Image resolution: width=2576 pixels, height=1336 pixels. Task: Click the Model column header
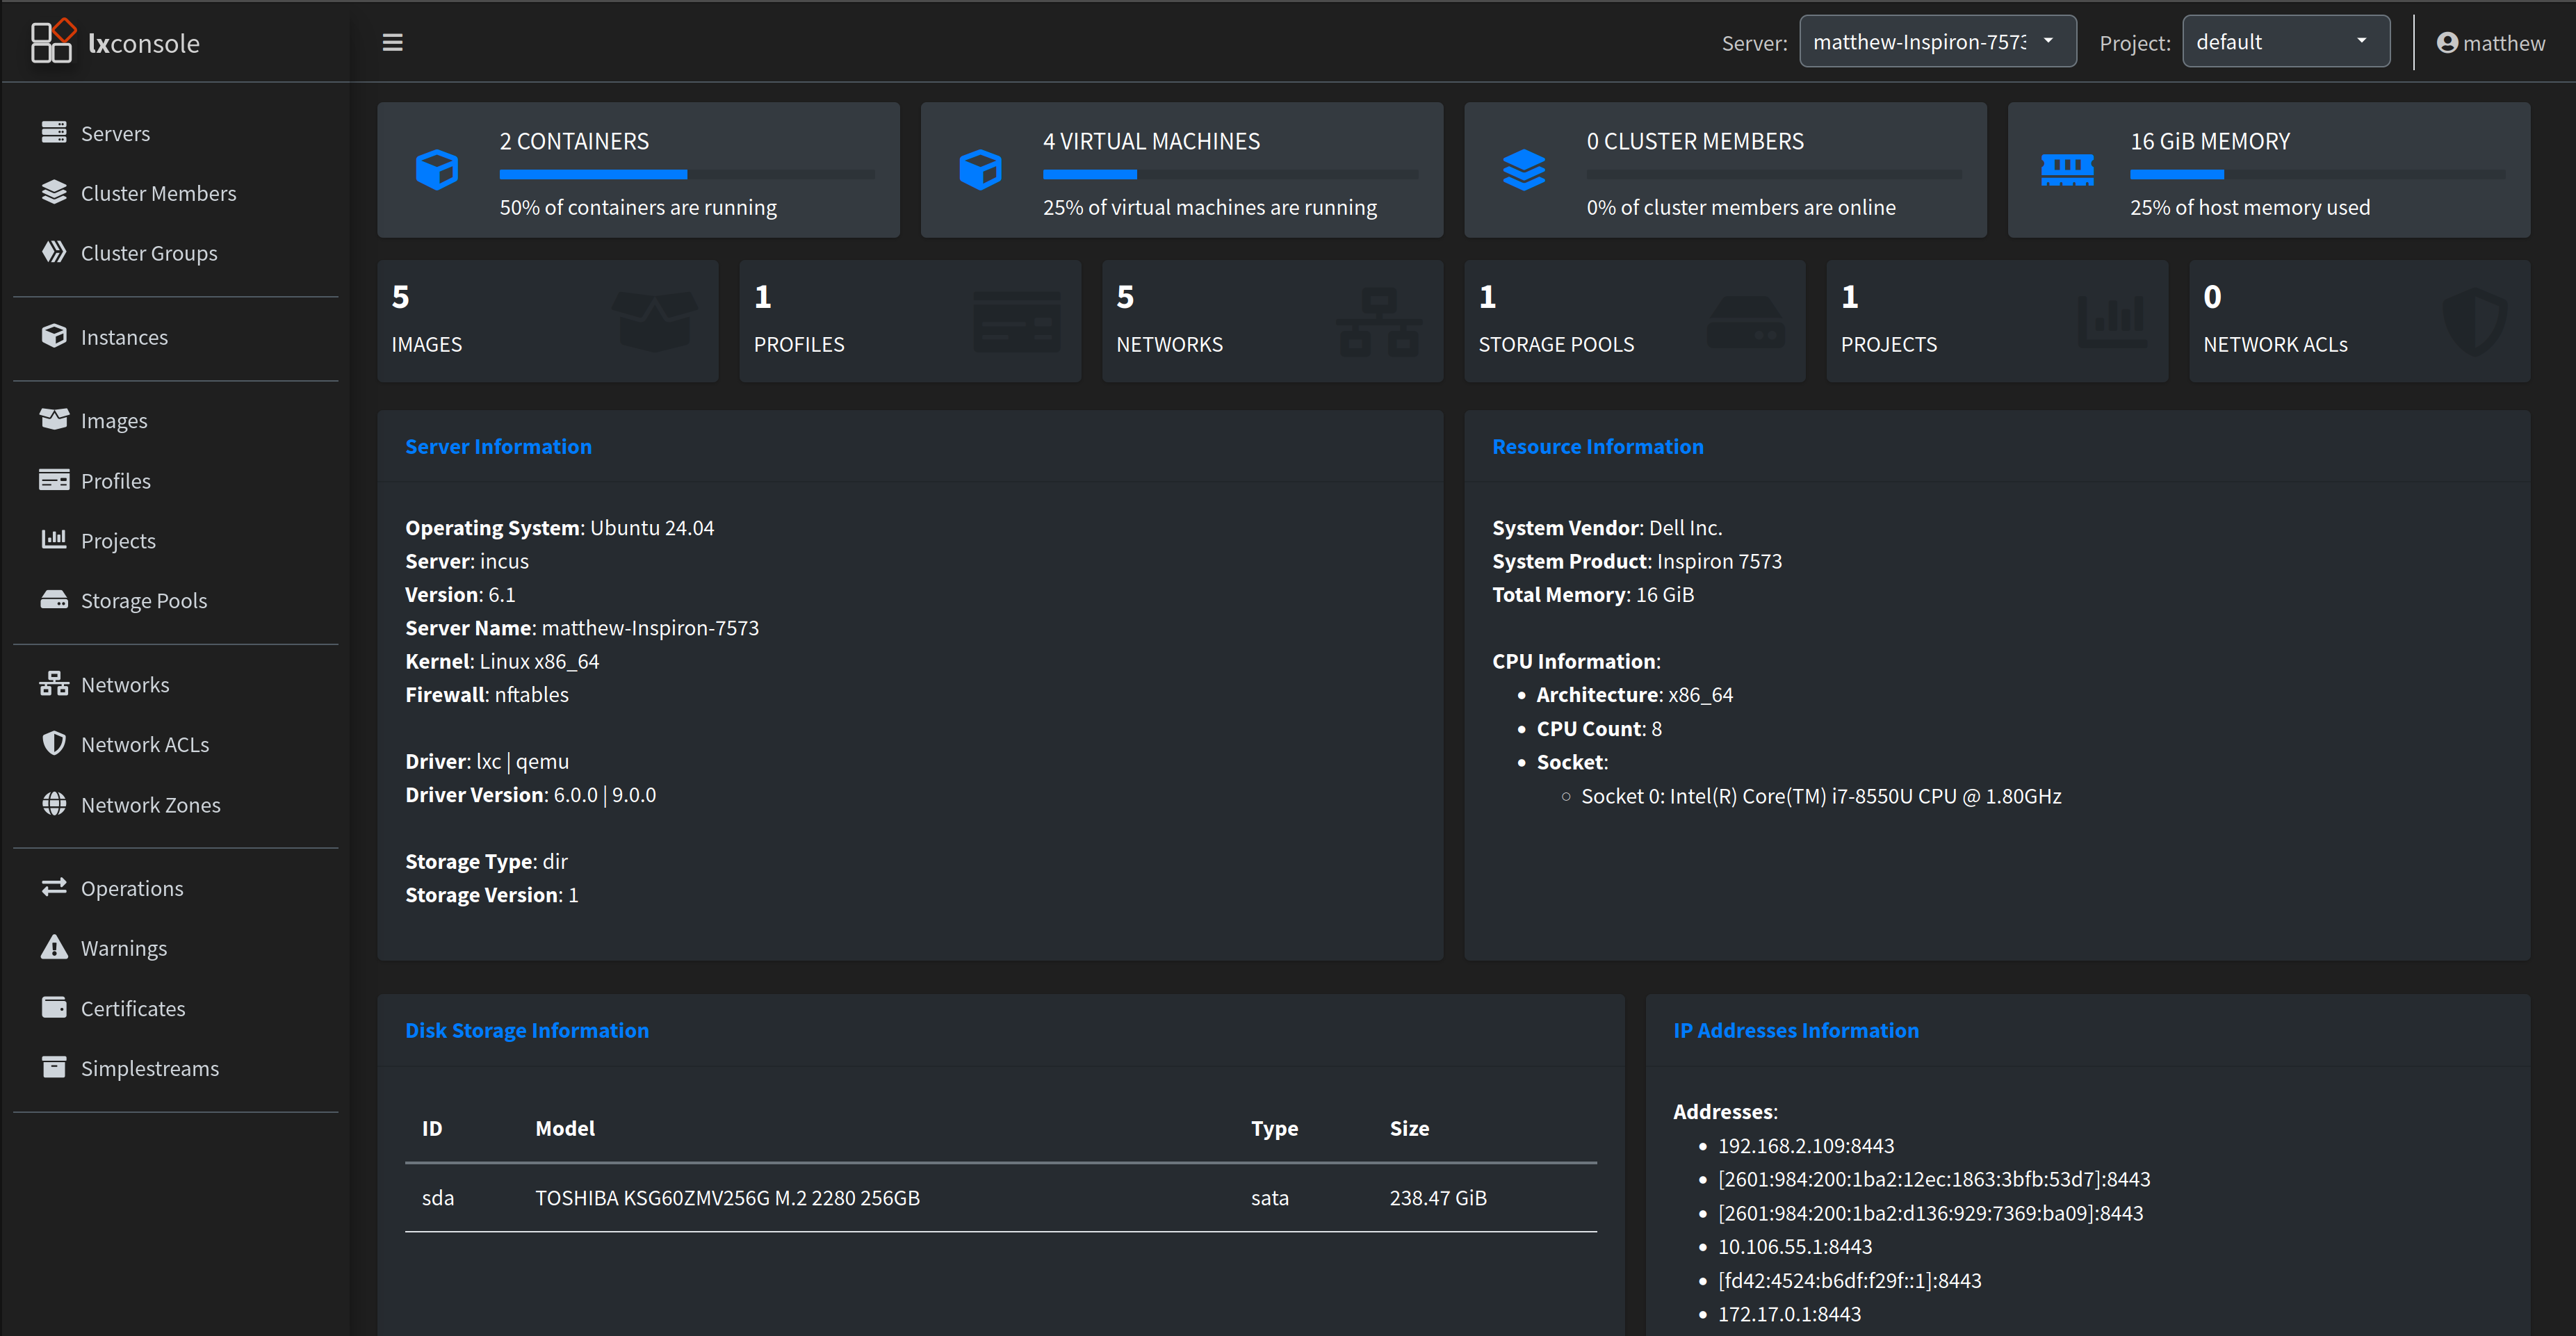[565, 1129]
